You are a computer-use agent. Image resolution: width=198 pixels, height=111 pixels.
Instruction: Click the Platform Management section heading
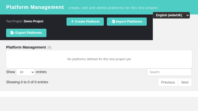pos(26,47)
